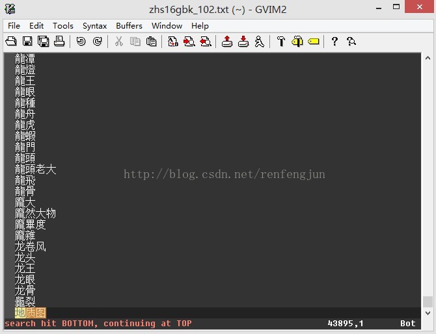The height and width of the screenshot is (334, 436).
Task: Click the search hit BOTTOM message
Action: coord(98,324)
